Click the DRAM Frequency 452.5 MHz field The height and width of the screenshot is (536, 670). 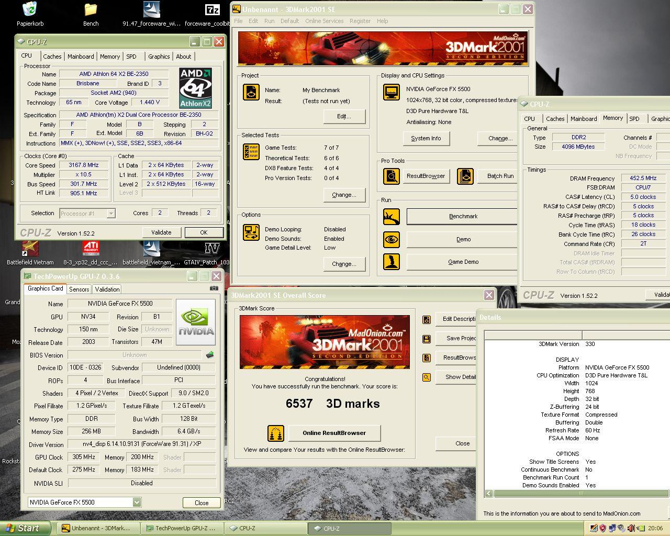tap(643, 178)
